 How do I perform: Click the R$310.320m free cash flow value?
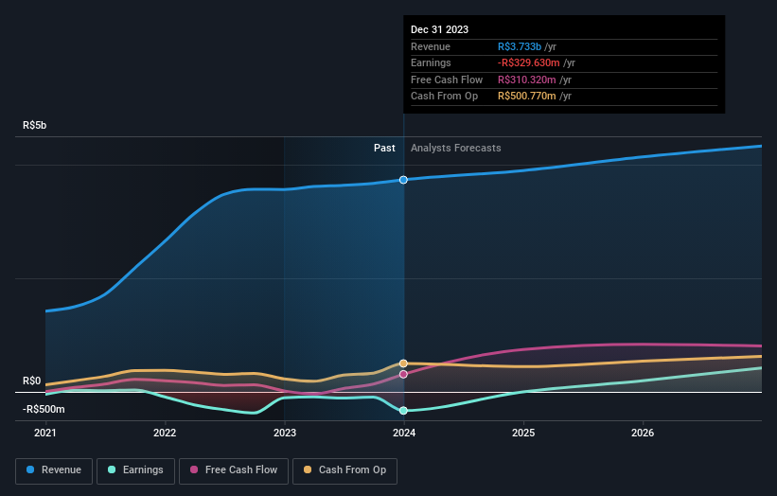point(527,80)
